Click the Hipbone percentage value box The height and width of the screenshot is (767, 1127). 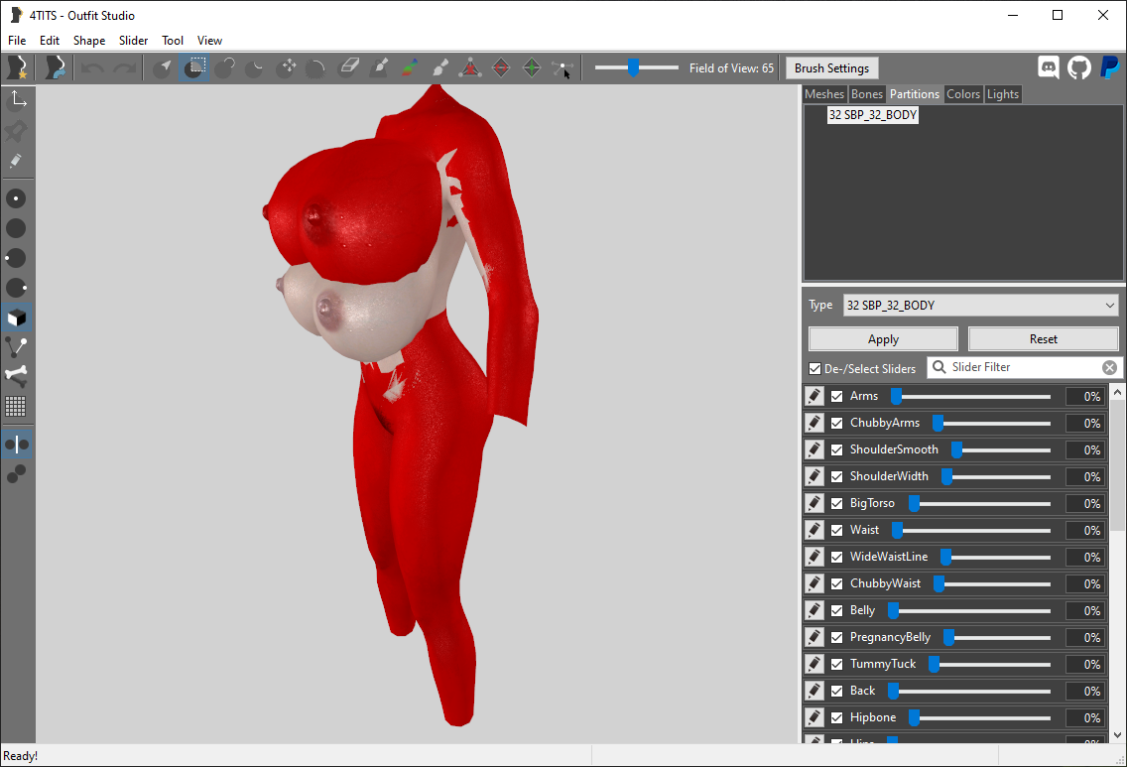1085,717
